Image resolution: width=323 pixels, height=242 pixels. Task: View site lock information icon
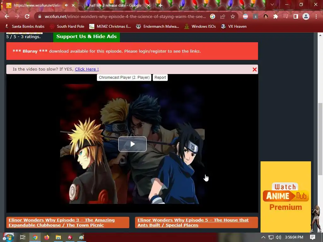(40, 16)
